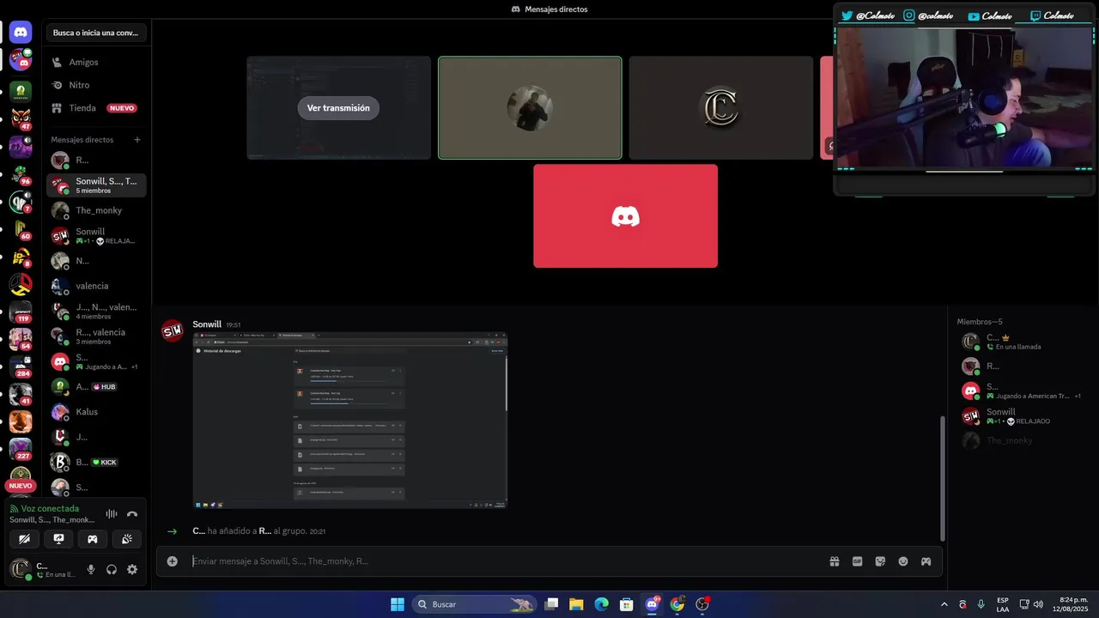
Task: Open Kalus direct message
Action: point(96,412)
